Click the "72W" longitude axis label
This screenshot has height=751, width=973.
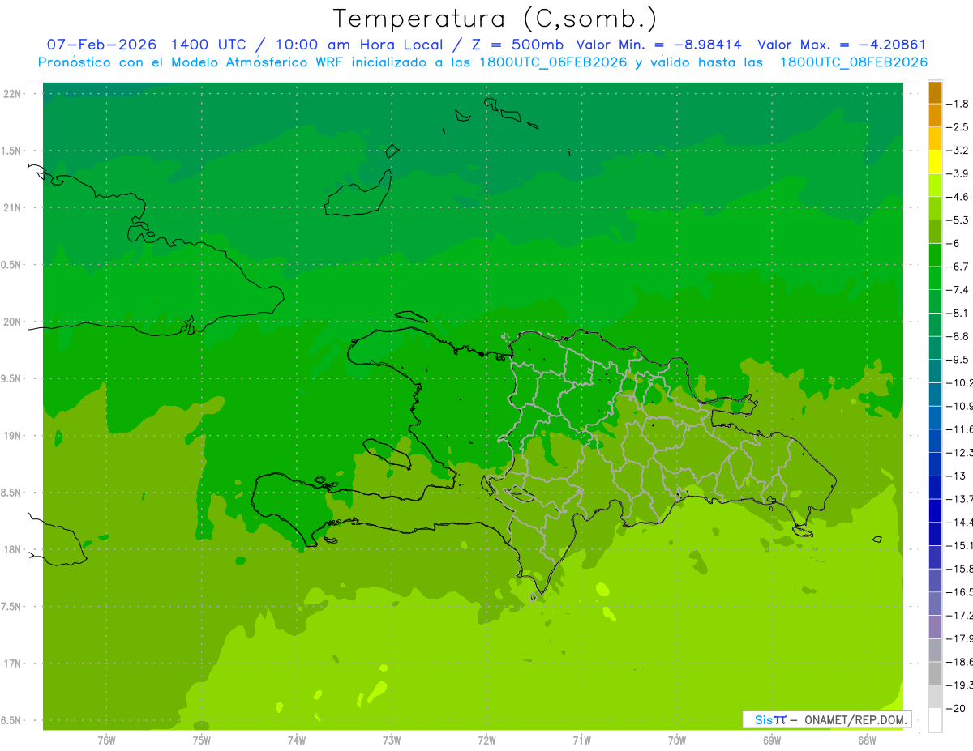tap(486, 740)
